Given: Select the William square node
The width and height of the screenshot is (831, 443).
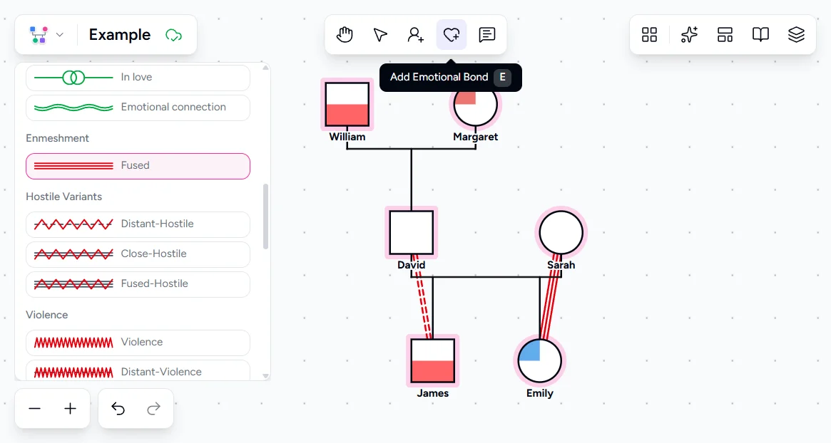Looking at the screenshot, I should coord(347,104).
